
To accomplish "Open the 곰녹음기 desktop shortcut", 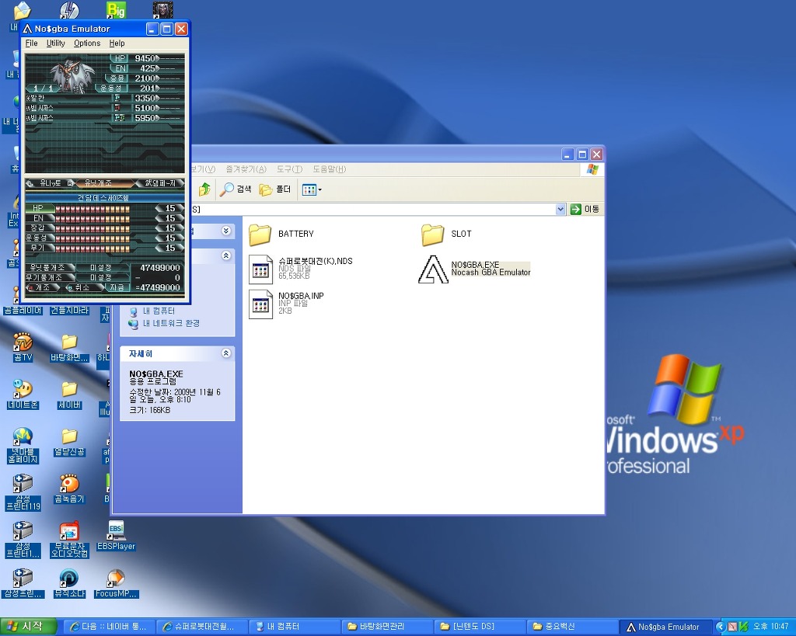I will pos(69,489).
